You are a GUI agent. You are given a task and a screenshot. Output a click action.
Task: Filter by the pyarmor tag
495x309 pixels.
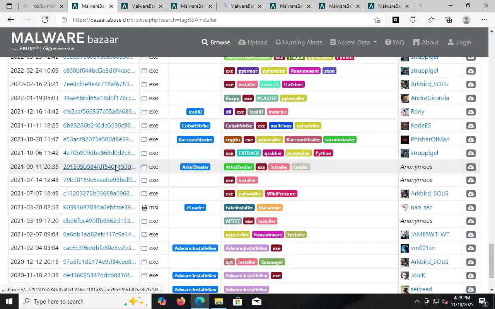click(x=248, y=71)
